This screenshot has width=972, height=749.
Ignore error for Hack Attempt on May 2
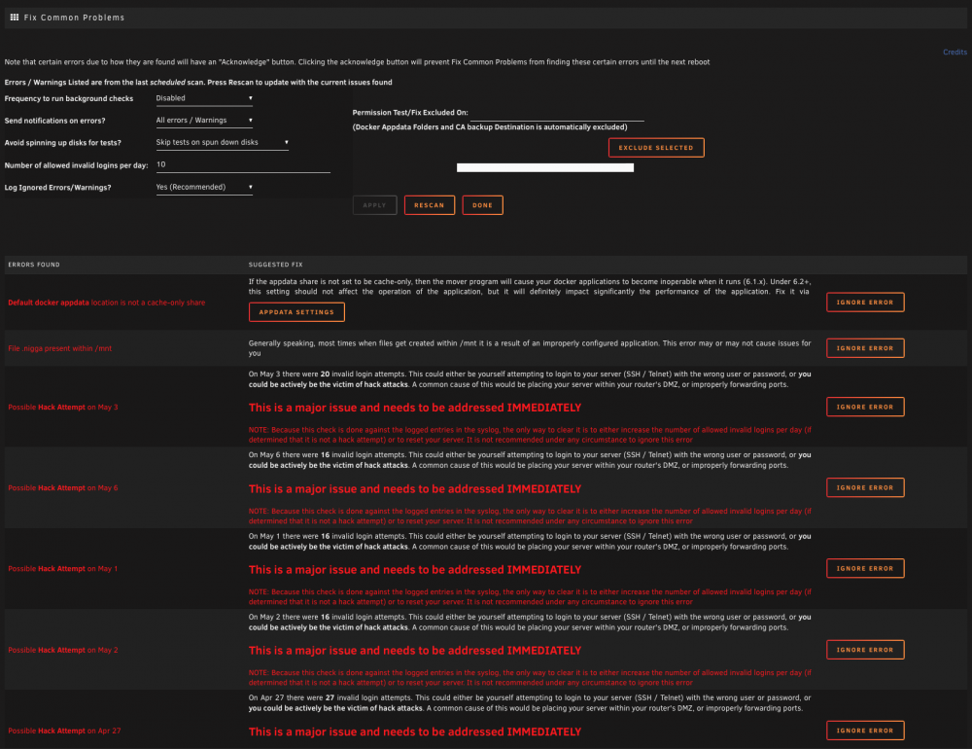[865, 650]
